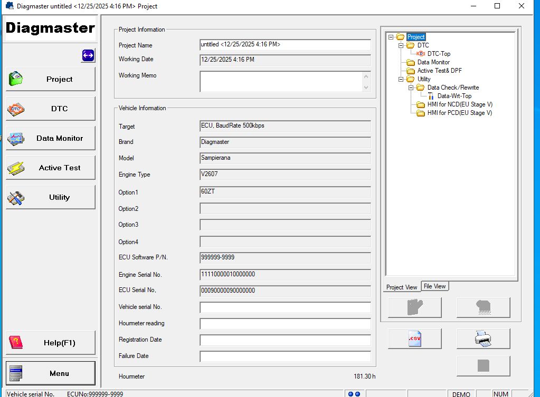This screenshot has width=540, height=397.
Task: Export data using the .csv icon button
Action: click(414, 338)
